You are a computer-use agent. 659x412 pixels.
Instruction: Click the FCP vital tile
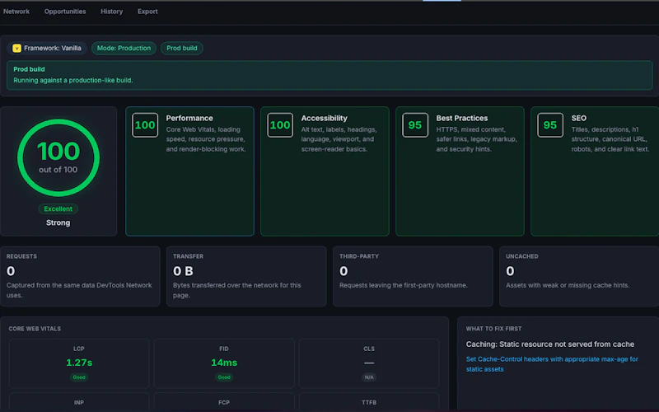point(224,402)
